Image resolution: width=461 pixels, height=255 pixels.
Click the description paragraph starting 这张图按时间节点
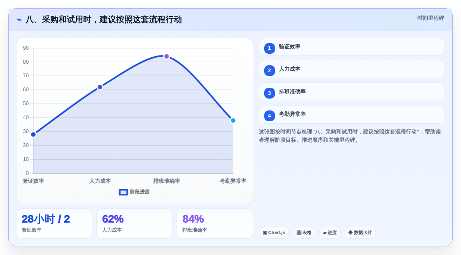350,136
